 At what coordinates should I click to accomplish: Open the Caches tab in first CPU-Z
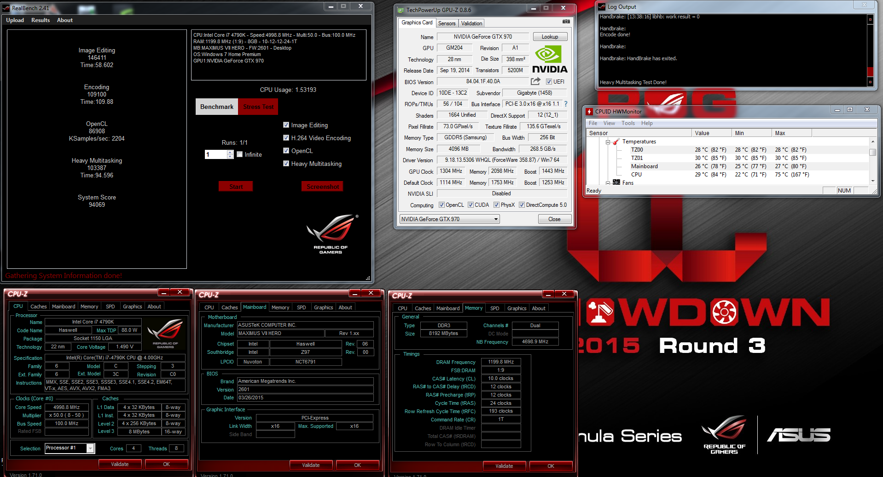[39, 307]
